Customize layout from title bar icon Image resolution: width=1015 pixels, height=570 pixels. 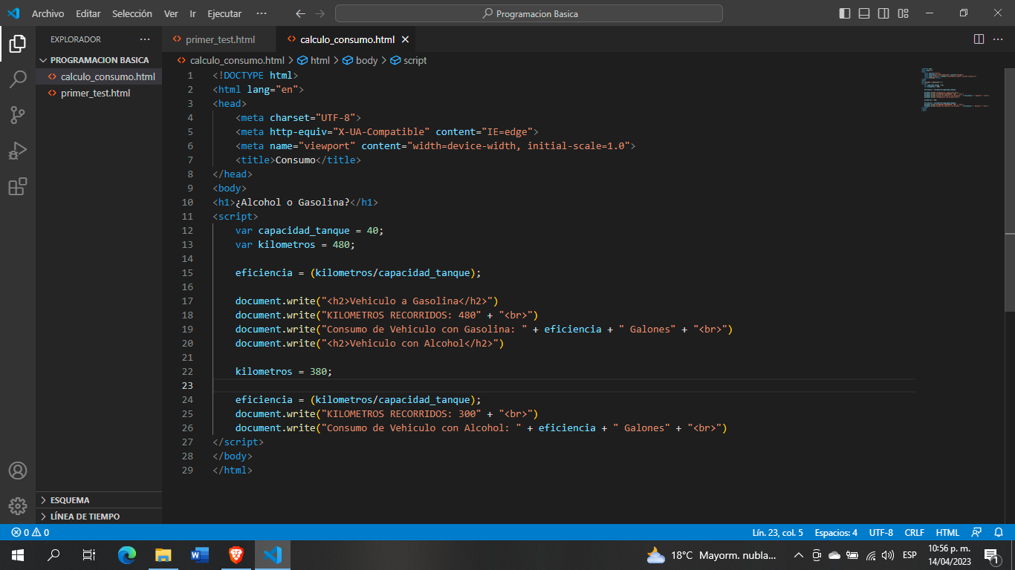903,13
